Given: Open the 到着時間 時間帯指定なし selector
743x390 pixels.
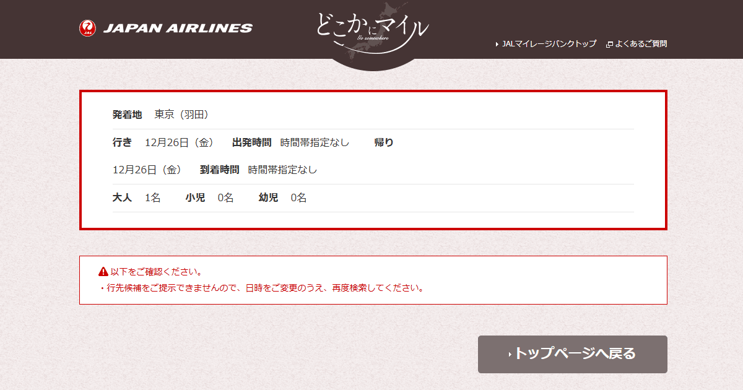Looking at the screenshot, I should point(282,169).
